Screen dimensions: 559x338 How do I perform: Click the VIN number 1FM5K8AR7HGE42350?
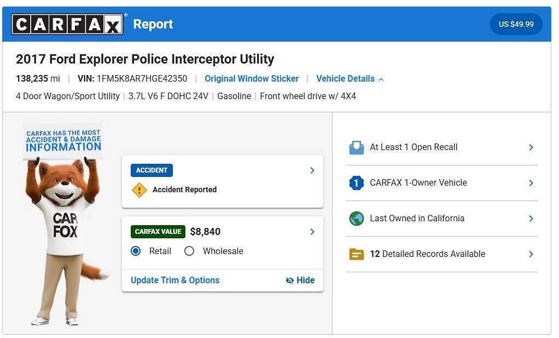(x=142, y=79)
